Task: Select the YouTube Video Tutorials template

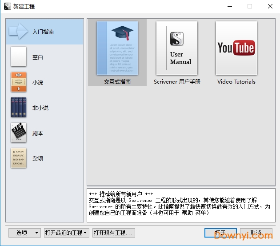Action: click(236, 48)
